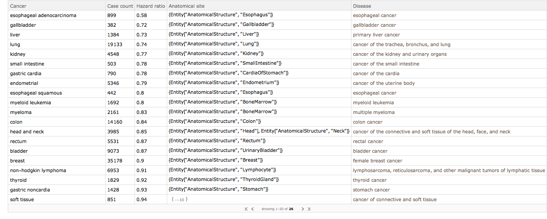The width and height of the screenshot is (547, 219).
Task: Open the Esophagus entity in first row
Action: pos(221,15)
